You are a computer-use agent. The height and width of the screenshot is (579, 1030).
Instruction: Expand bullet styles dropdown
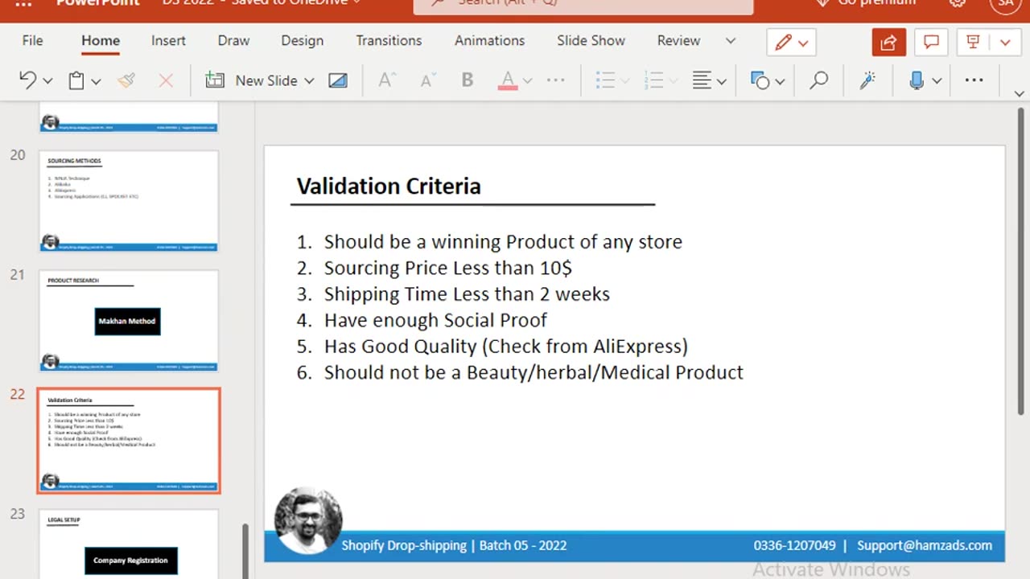pos(625,81)
